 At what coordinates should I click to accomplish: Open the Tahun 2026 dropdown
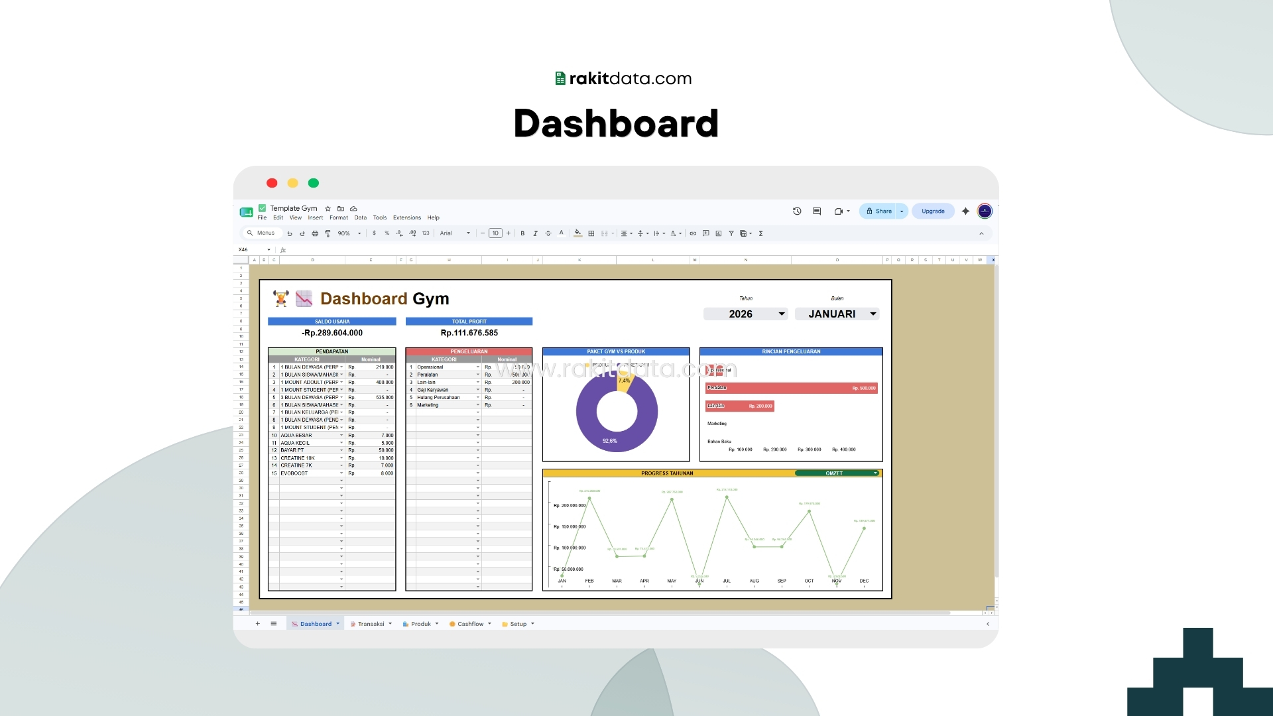pyautogui.click(x=745, y=314)
